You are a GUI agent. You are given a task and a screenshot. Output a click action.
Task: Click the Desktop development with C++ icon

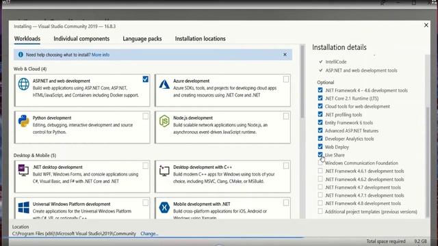point(164,170)
